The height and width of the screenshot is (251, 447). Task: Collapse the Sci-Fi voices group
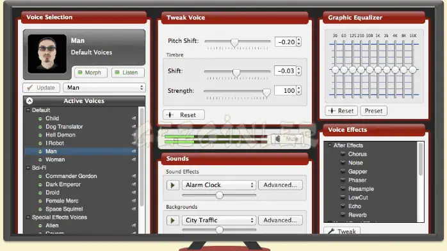pyautogui.click(x=28, y=168)
